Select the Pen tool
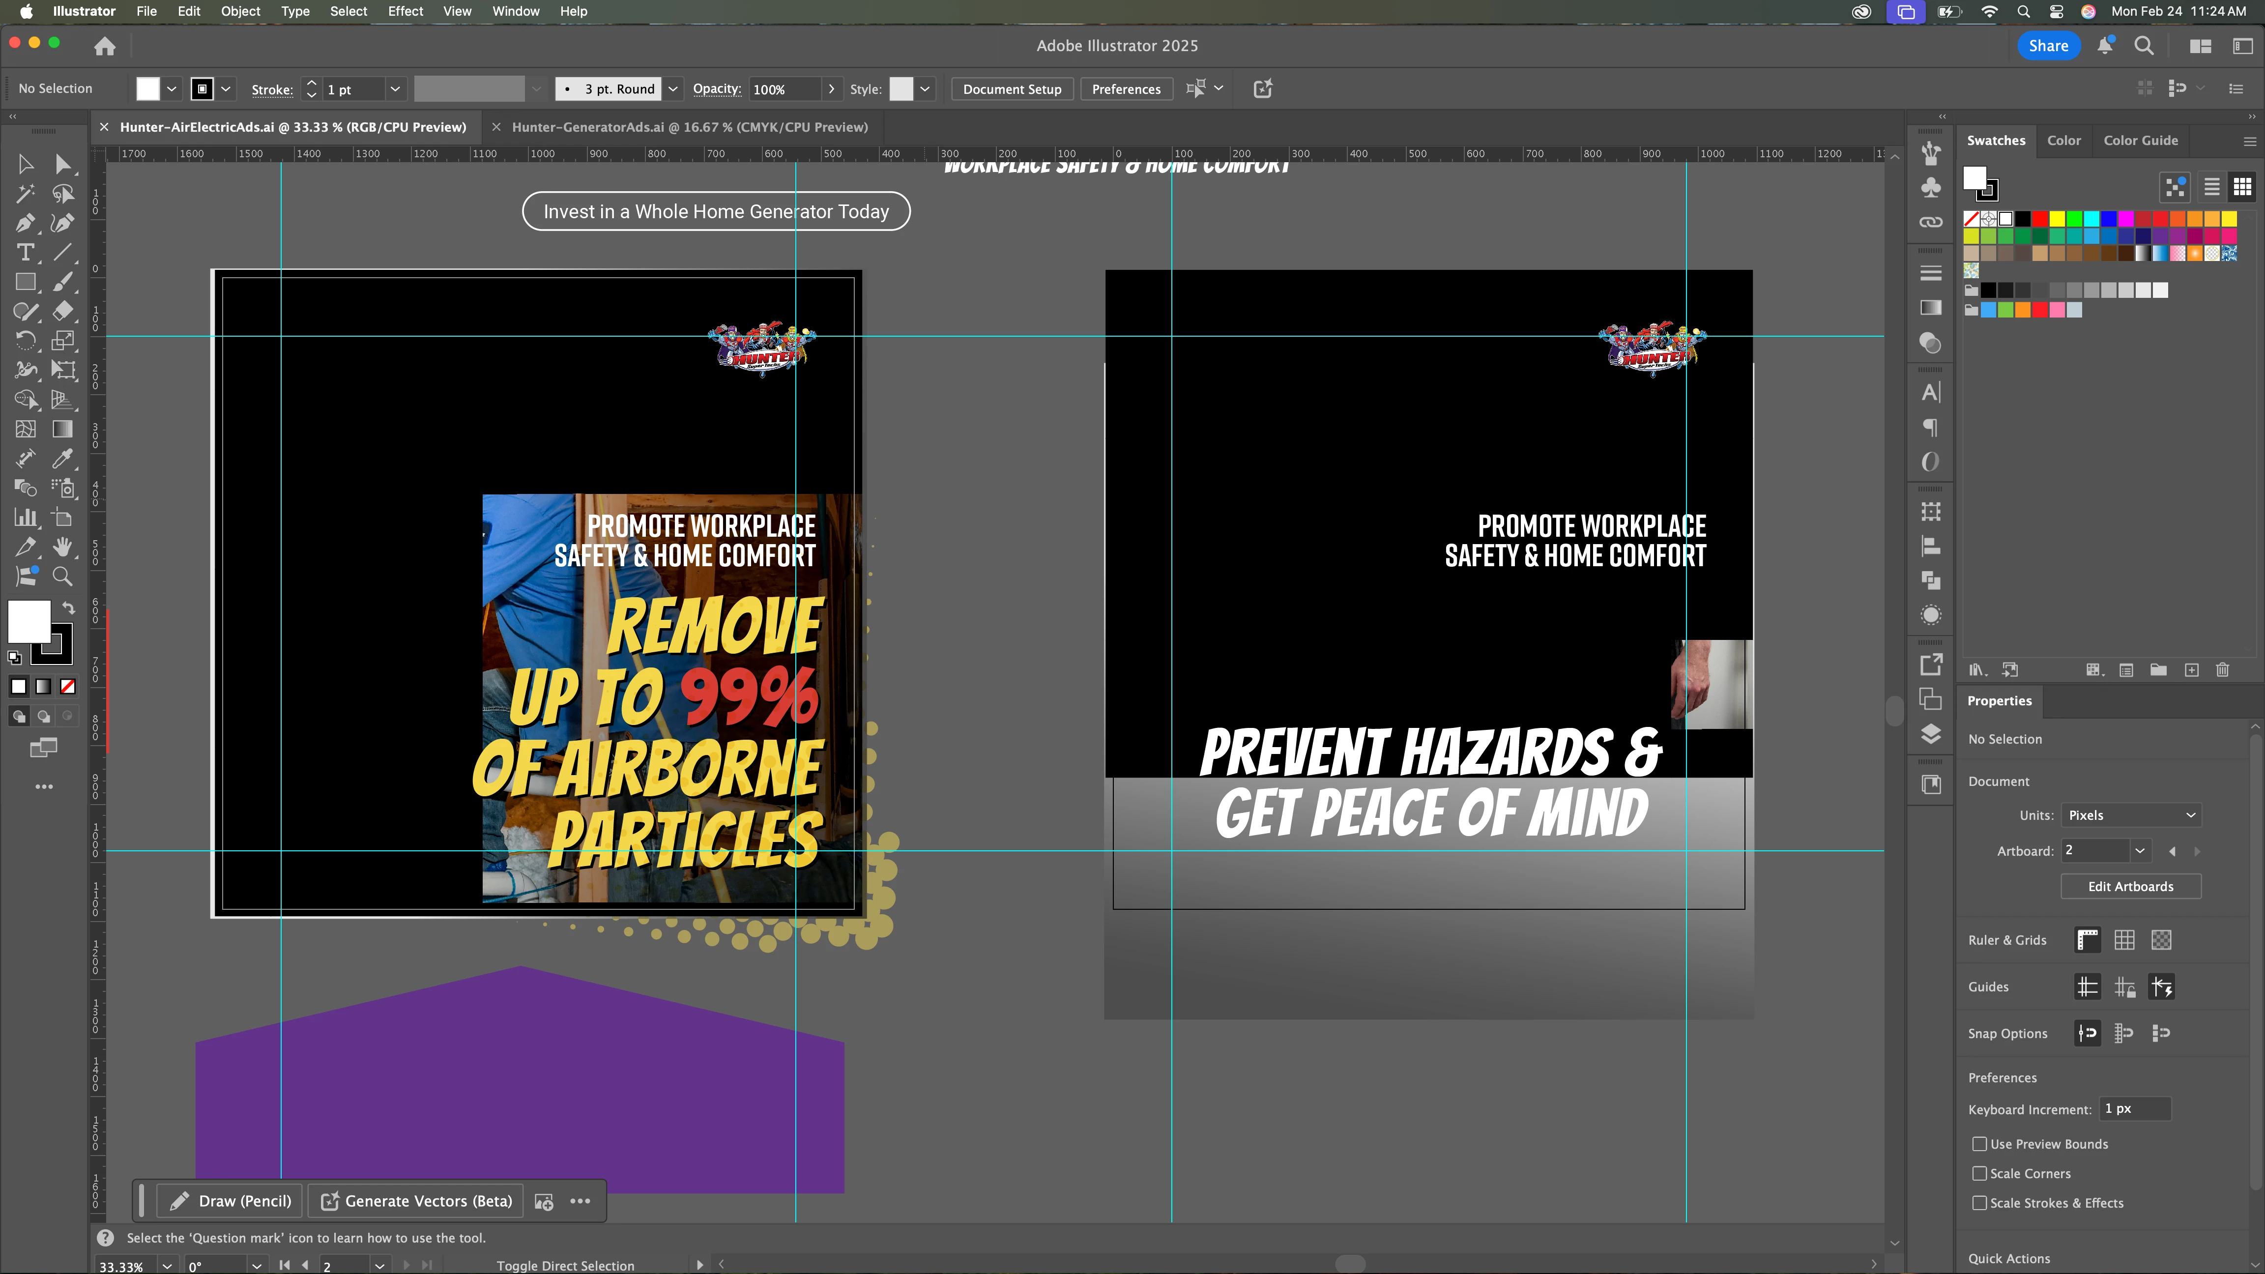Image resolution: width=2265 pixels, height=1274 pixels. [26, 223]
